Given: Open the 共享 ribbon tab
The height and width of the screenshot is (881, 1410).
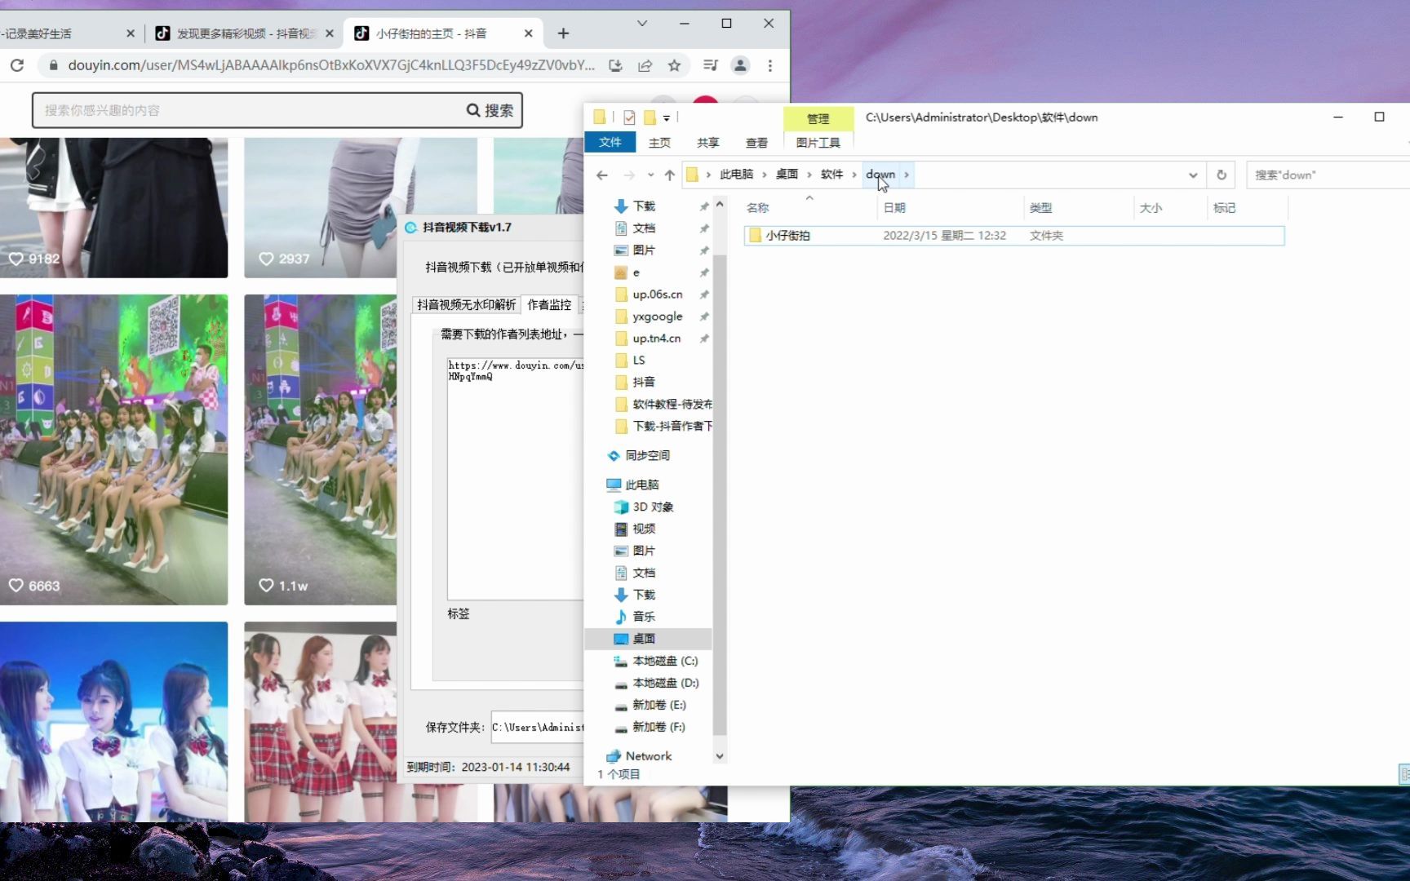Looking at the screenshot, I should (707, 143).
